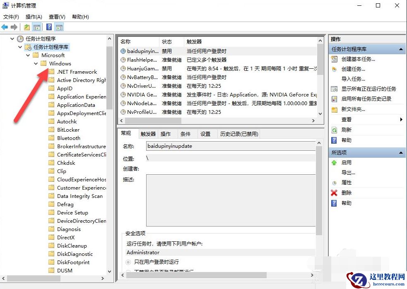Click the 刷新 refresh icon

click(x=334, y=129)
